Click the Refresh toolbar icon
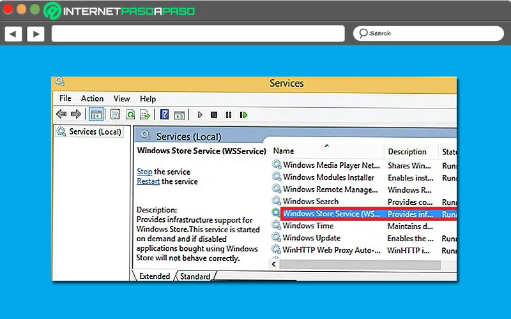This screenshot has width=511, height=319. click(x=131, y=115)
